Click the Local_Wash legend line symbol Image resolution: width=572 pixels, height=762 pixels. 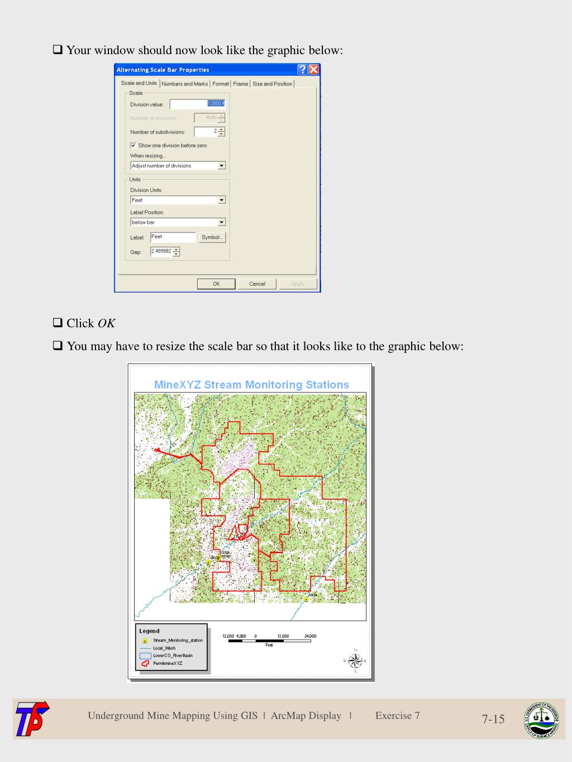pos(145,648)
